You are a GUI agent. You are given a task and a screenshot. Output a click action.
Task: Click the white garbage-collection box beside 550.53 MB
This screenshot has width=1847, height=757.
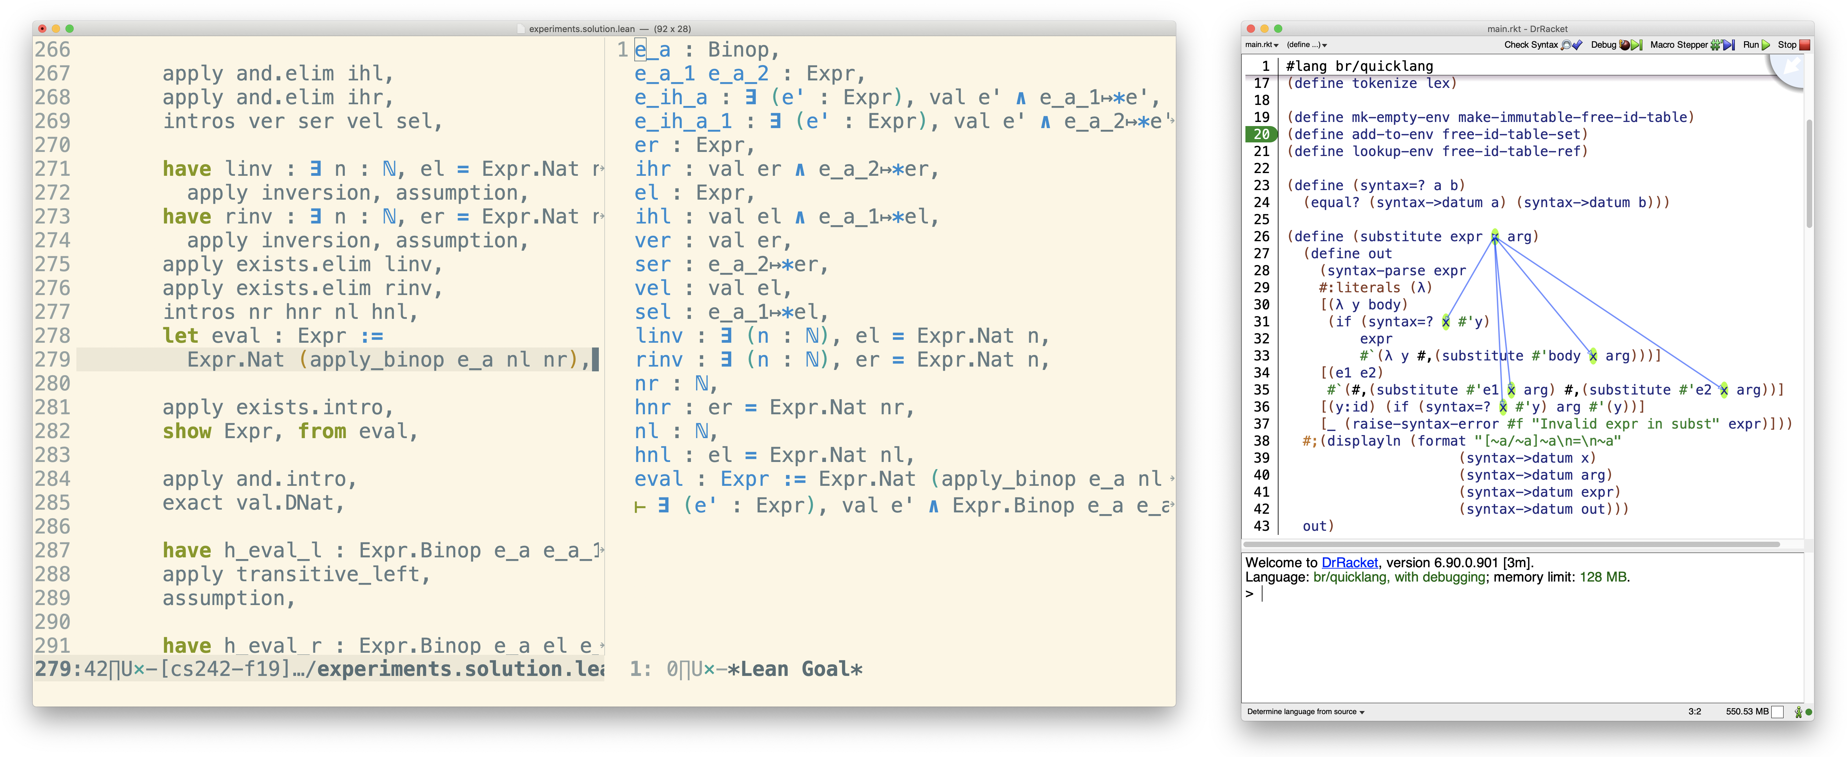coord(1777,712)
